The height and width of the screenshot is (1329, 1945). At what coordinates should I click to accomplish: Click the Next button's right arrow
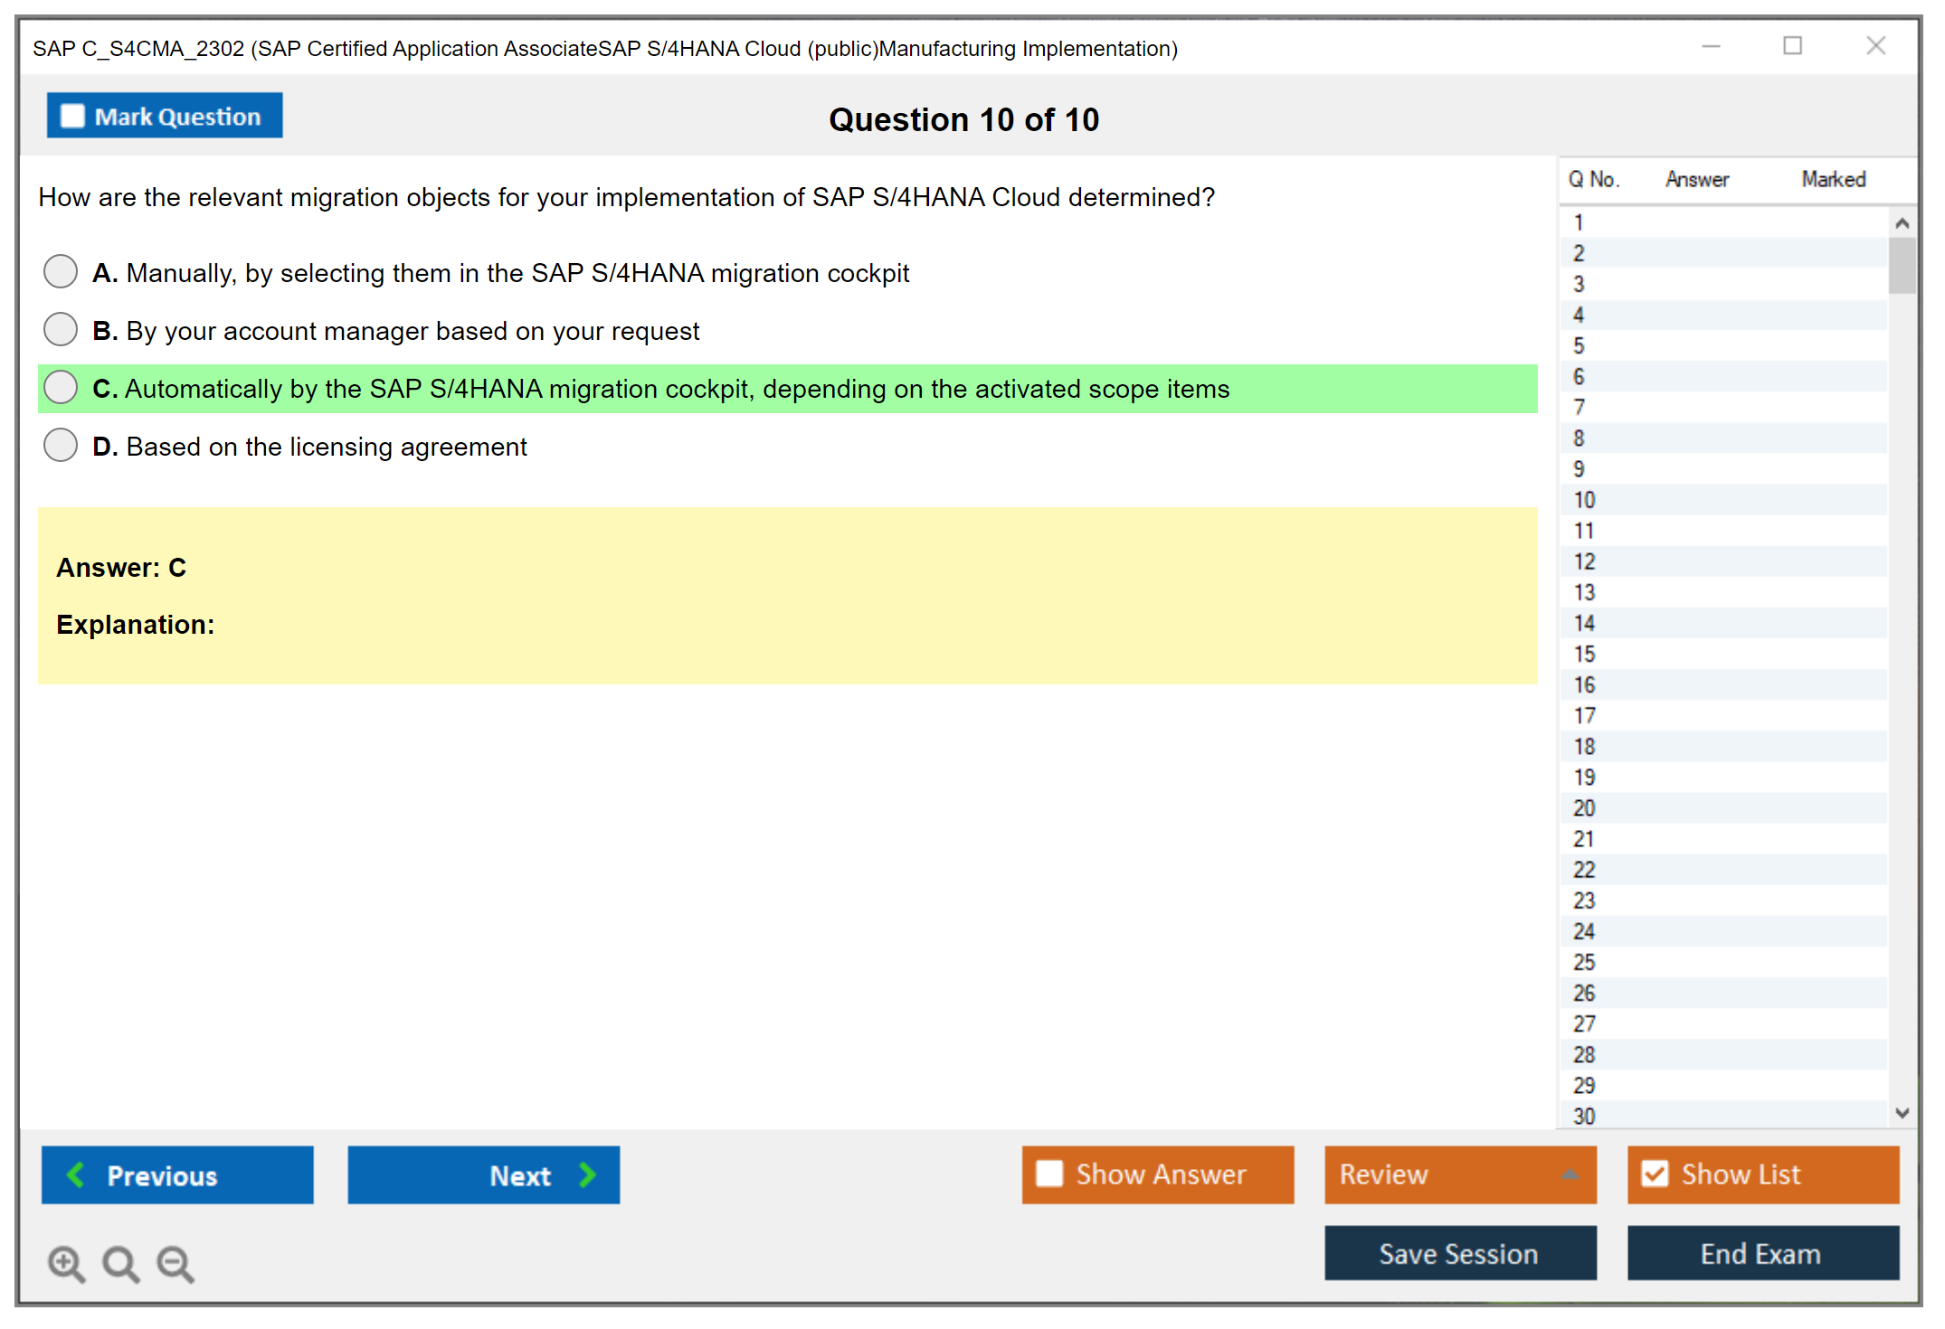click(588, 1174)
